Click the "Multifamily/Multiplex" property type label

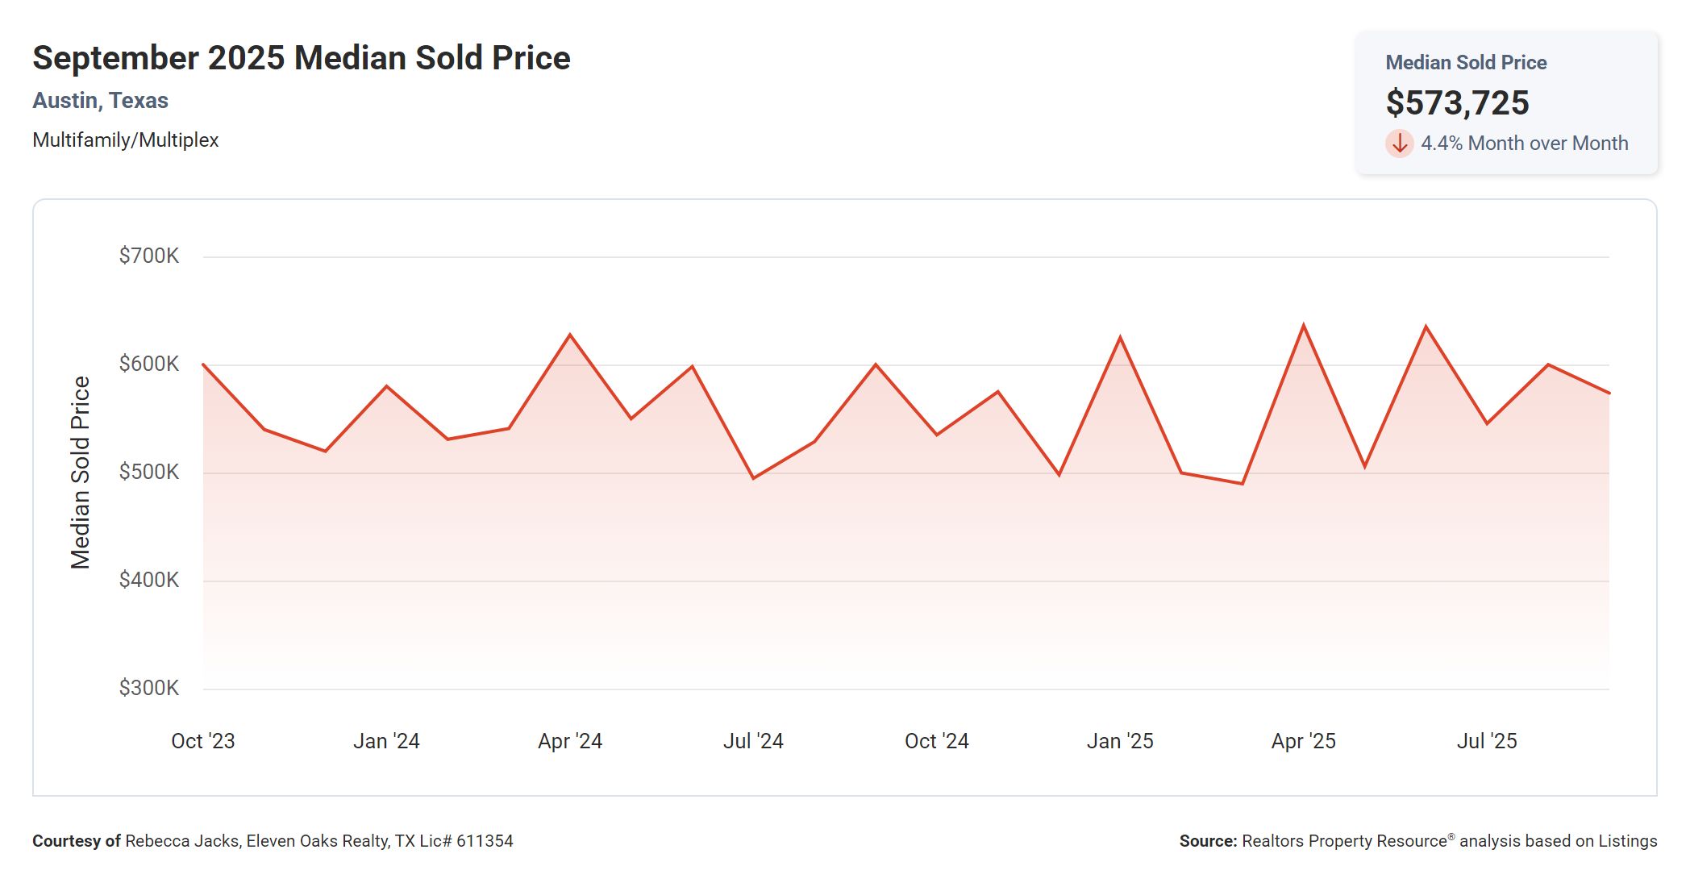125,140
